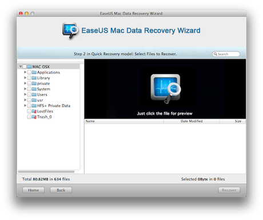The height and width of the screenshot is (220, 263).
Task: Check the System folder checkbox
Action: pyautogui.click(x=29, y=89)
